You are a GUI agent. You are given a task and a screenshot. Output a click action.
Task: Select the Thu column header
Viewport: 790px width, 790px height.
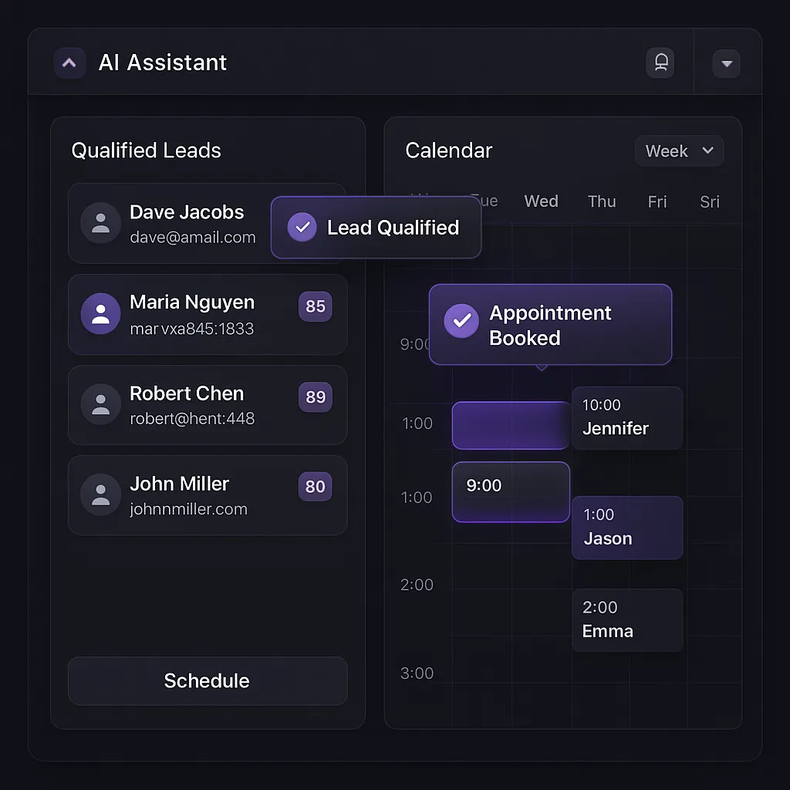pyautogui.click(x=602, y=201)
